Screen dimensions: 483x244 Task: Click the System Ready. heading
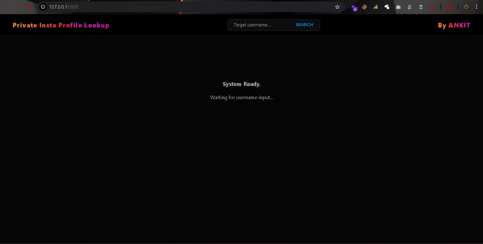[x=242, y=84]
